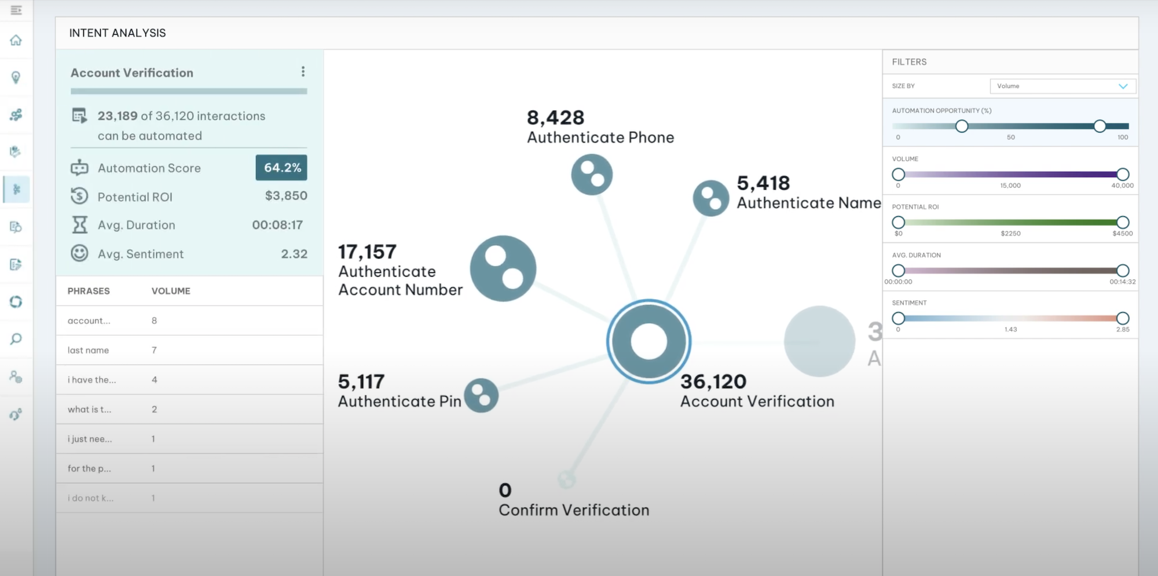Select the Authenticate Pin bubble
Viewport: 1158px width, 576px height.
[481, 396]
